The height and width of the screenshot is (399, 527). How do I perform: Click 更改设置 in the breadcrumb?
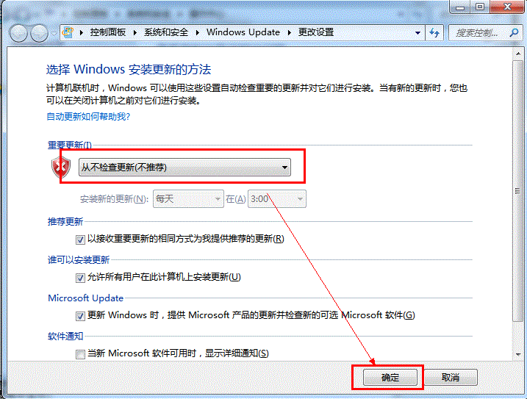point(316,32)
